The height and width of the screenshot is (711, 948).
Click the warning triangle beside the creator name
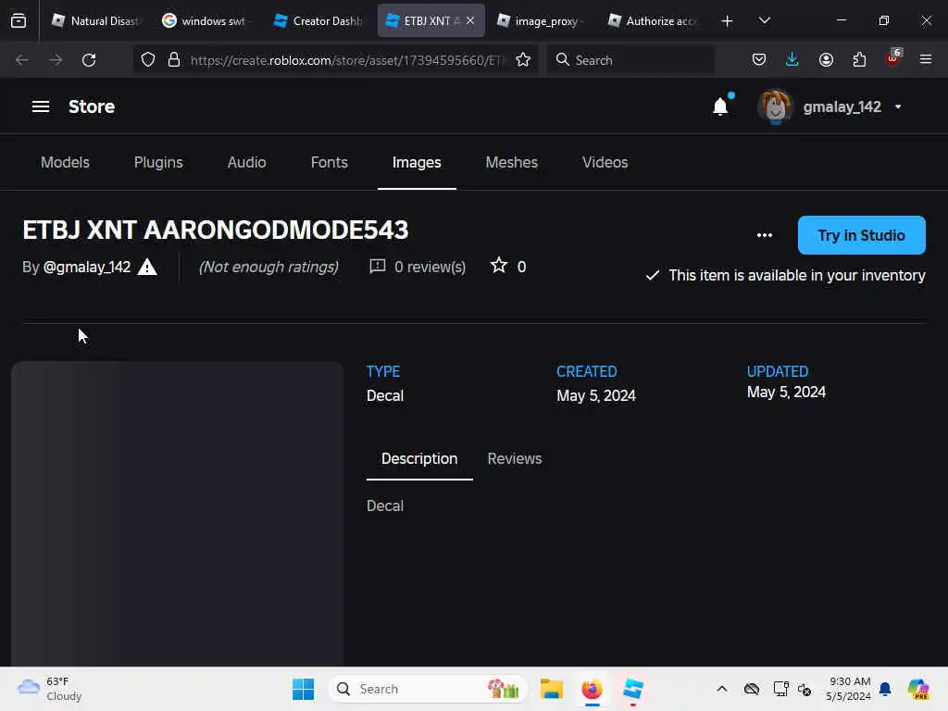147,267
